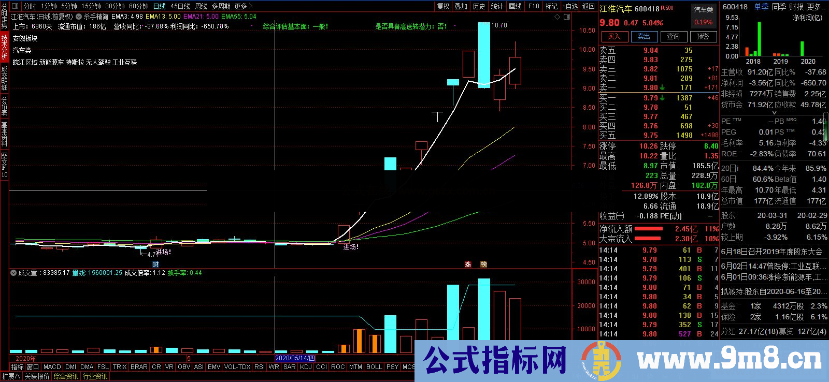Select the DMI indicator
This screenshot has width=829, height=382.
(71, 367)
